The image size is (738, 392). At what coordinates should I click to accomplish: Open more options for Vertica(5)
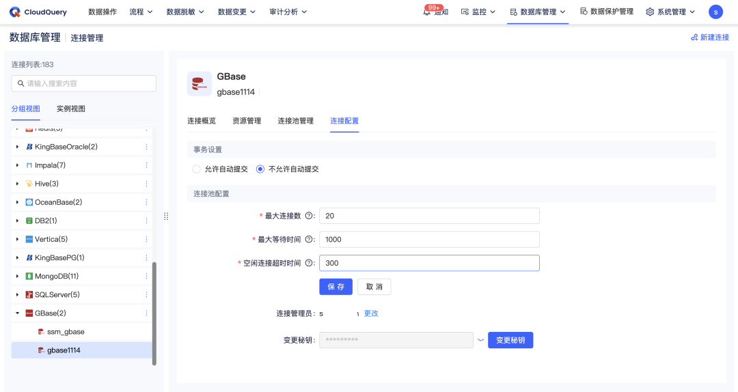coord(146,239)
